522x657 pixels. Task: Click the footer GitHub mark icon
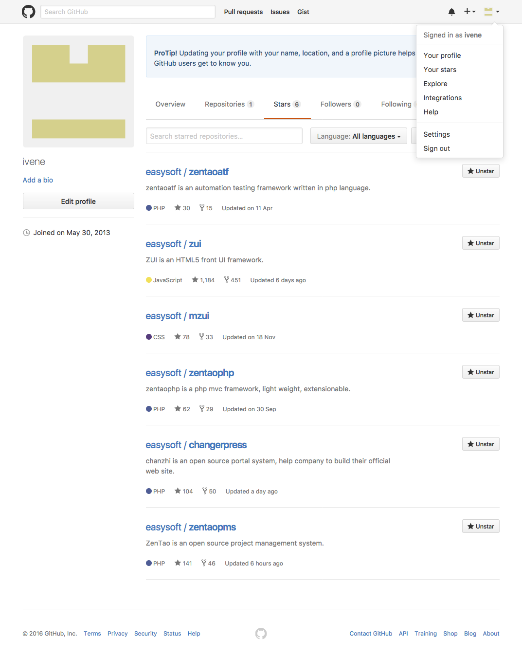click(261, 633)
